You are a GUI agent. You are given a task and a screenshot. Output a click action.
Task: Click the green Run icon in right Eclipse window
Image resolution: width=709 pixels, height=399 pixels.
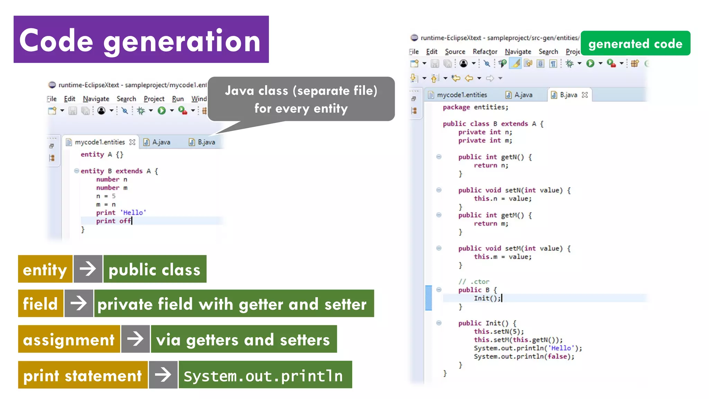coord(591,63)
